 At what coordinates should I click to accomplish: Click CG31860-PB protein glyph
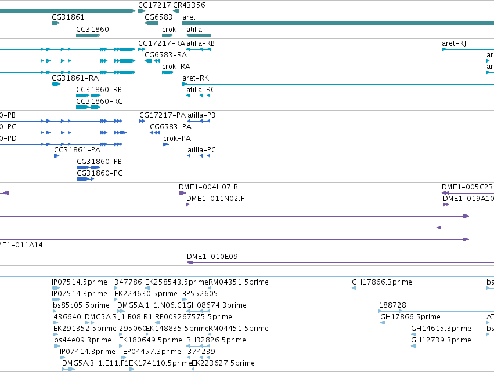click(88, 167)
